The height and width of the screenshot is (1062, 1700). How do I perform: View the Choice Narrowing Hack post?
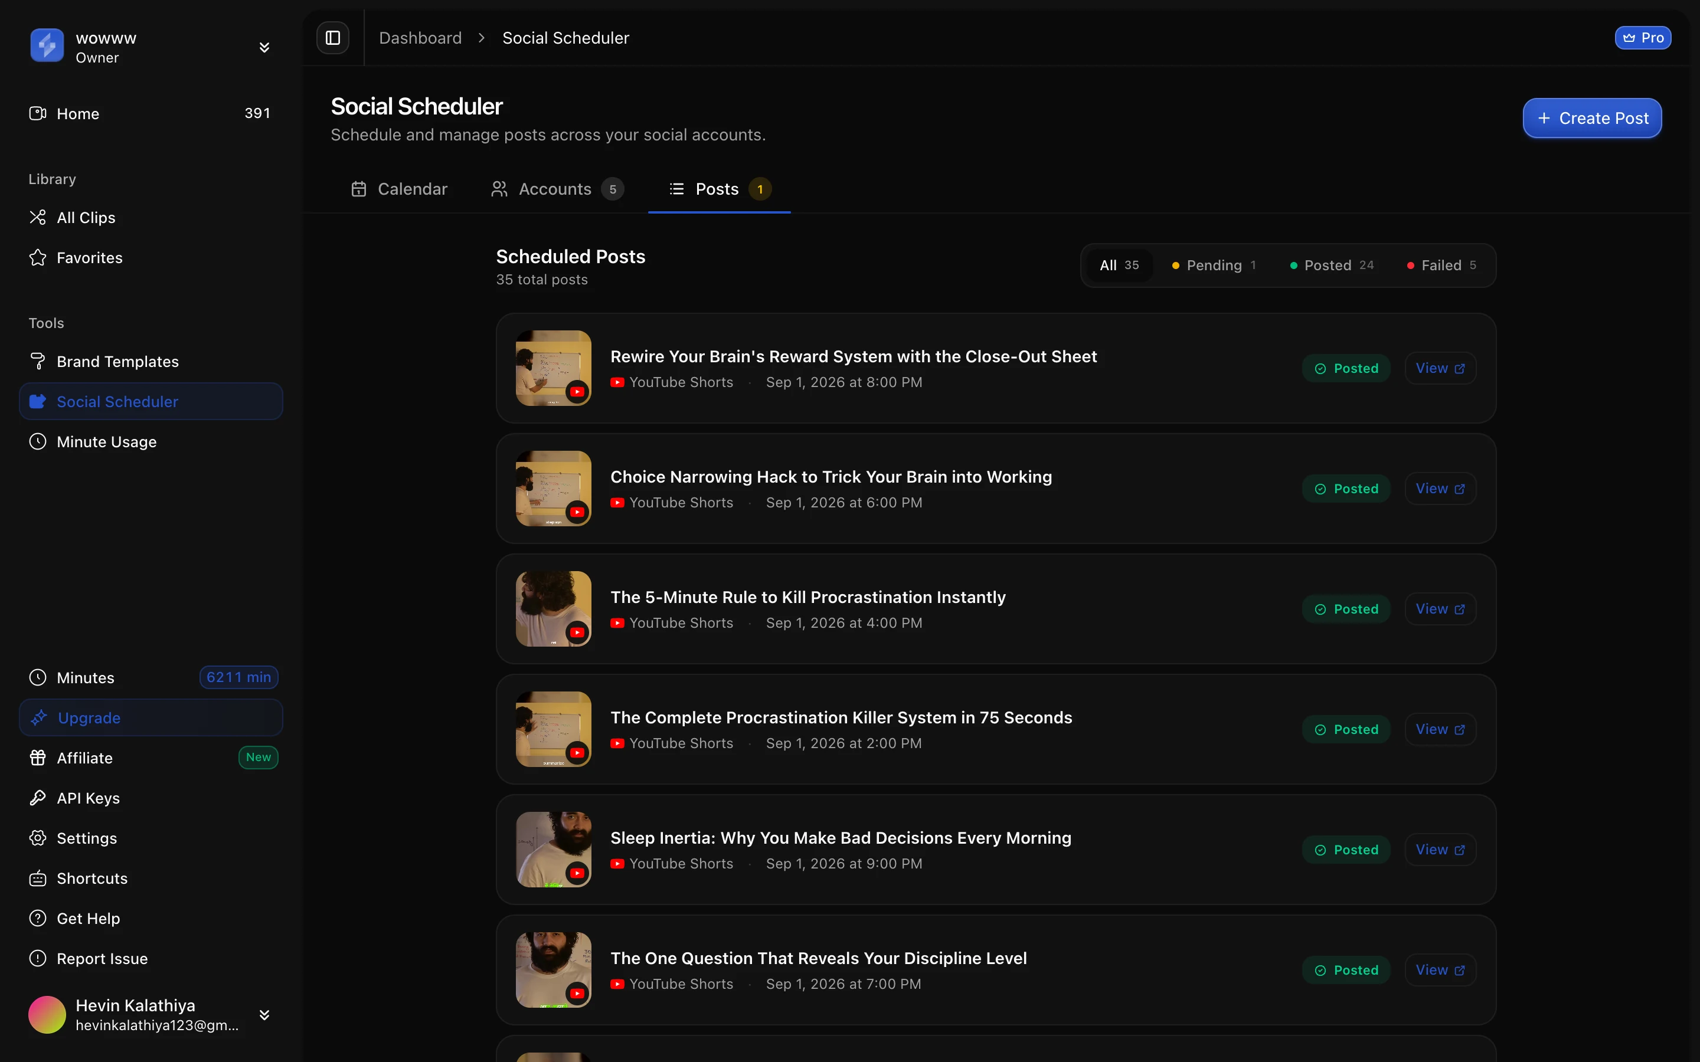1440,489
